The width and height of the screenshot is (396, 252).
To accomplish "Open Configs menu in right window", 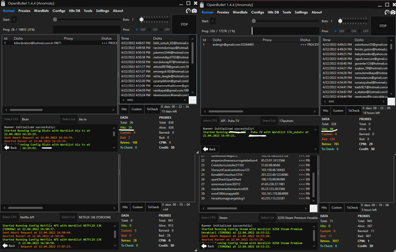I will pyautogui.click(x=258, y=12).
